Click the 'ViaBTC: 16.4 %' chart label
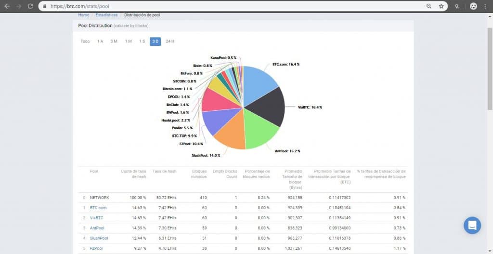 tap(310, 107)
